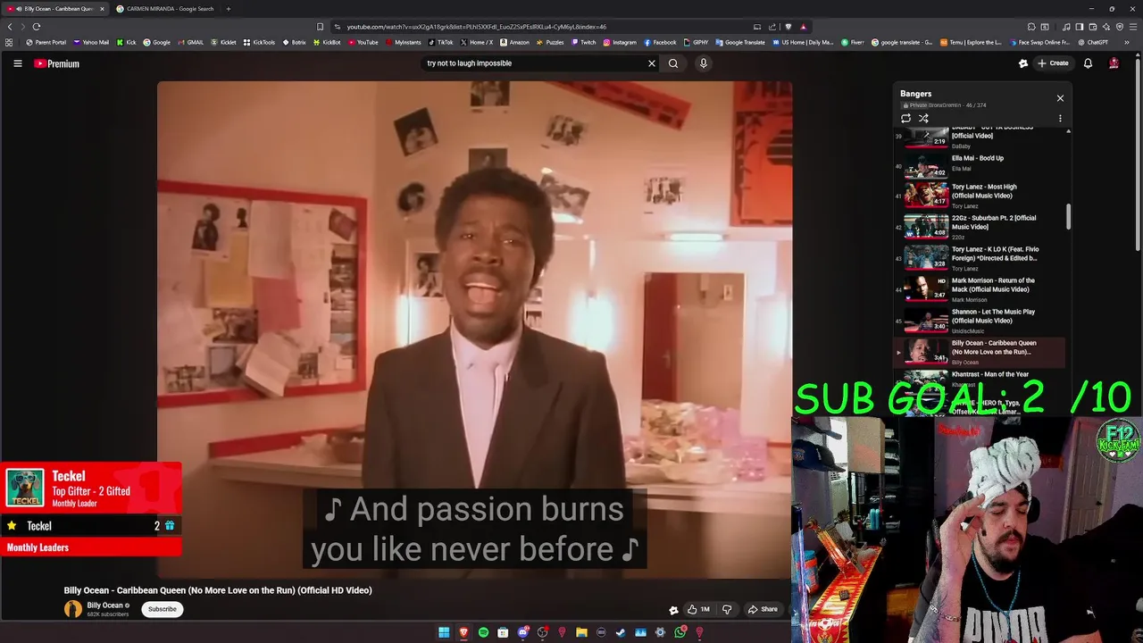This screenshot has width=1143, height=643.
Task: Like the Billy Ocean video
Action: tap(698, 609)
